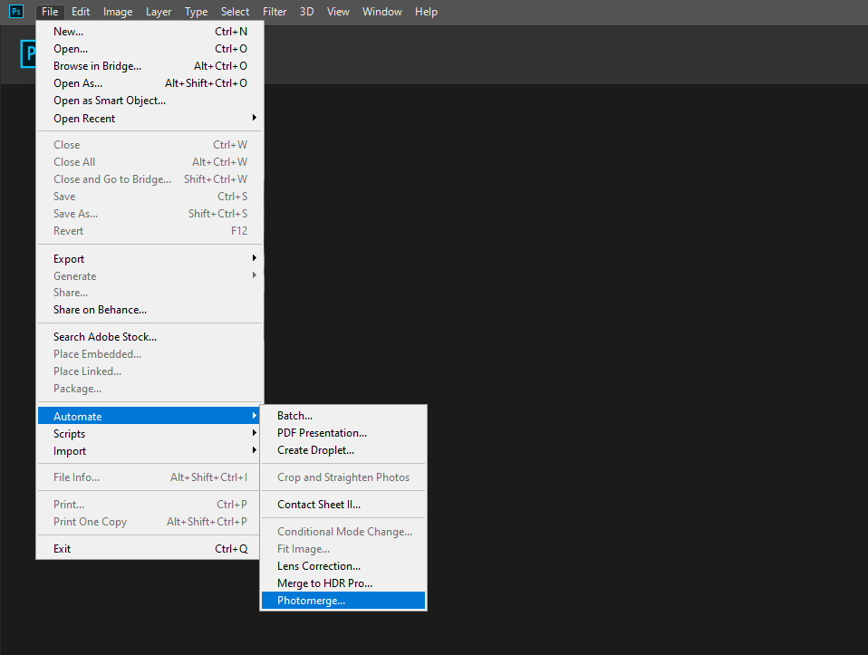This screenshot has height=655, width=868.
Task: Click Browse in Bridge entry
Action: [97, 66]
